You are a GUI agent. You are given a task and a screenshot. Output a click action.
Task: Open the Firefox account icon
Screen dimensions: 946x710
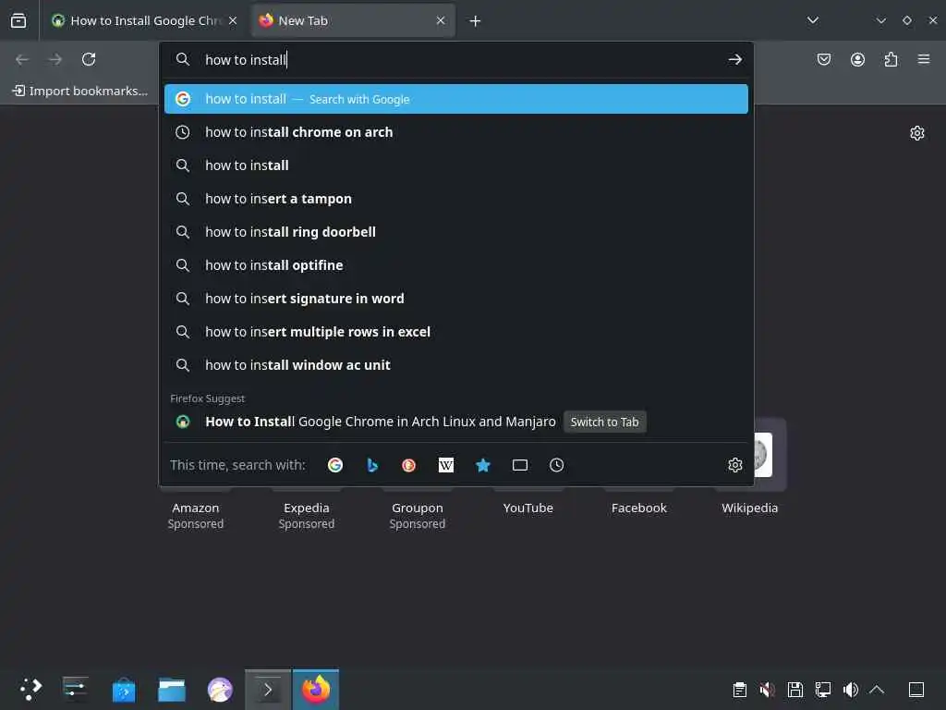pos(857,59)
